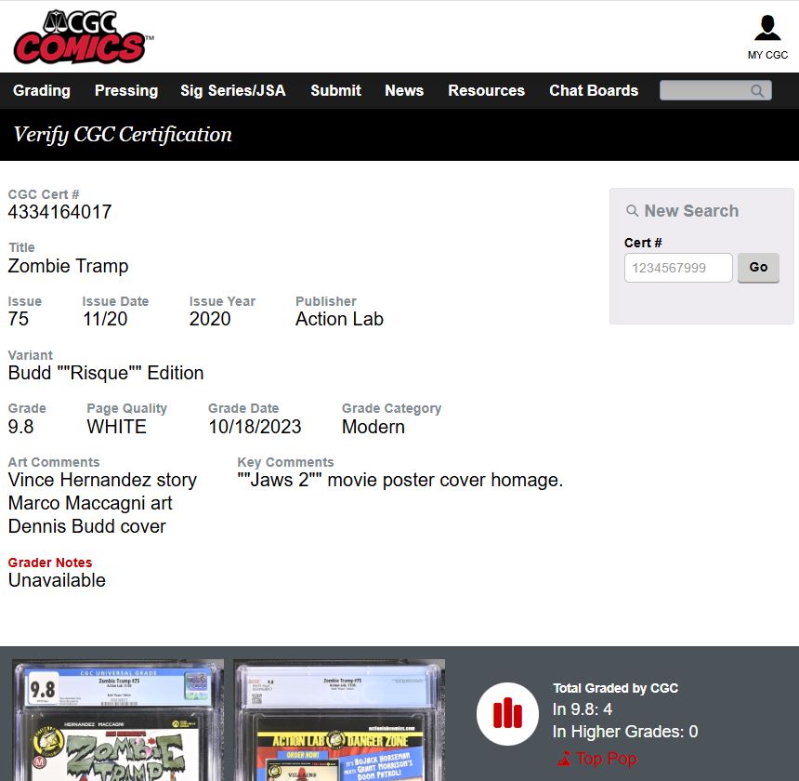
Task: Click the page quality WHITE
Action: (x=117, y=427)
